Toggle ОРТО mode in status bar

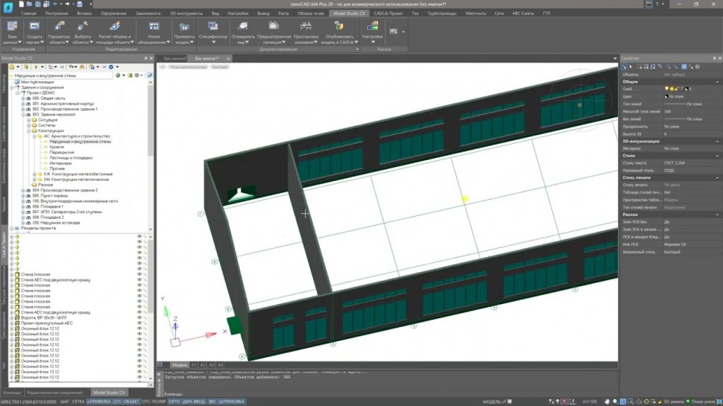[174, 402]
